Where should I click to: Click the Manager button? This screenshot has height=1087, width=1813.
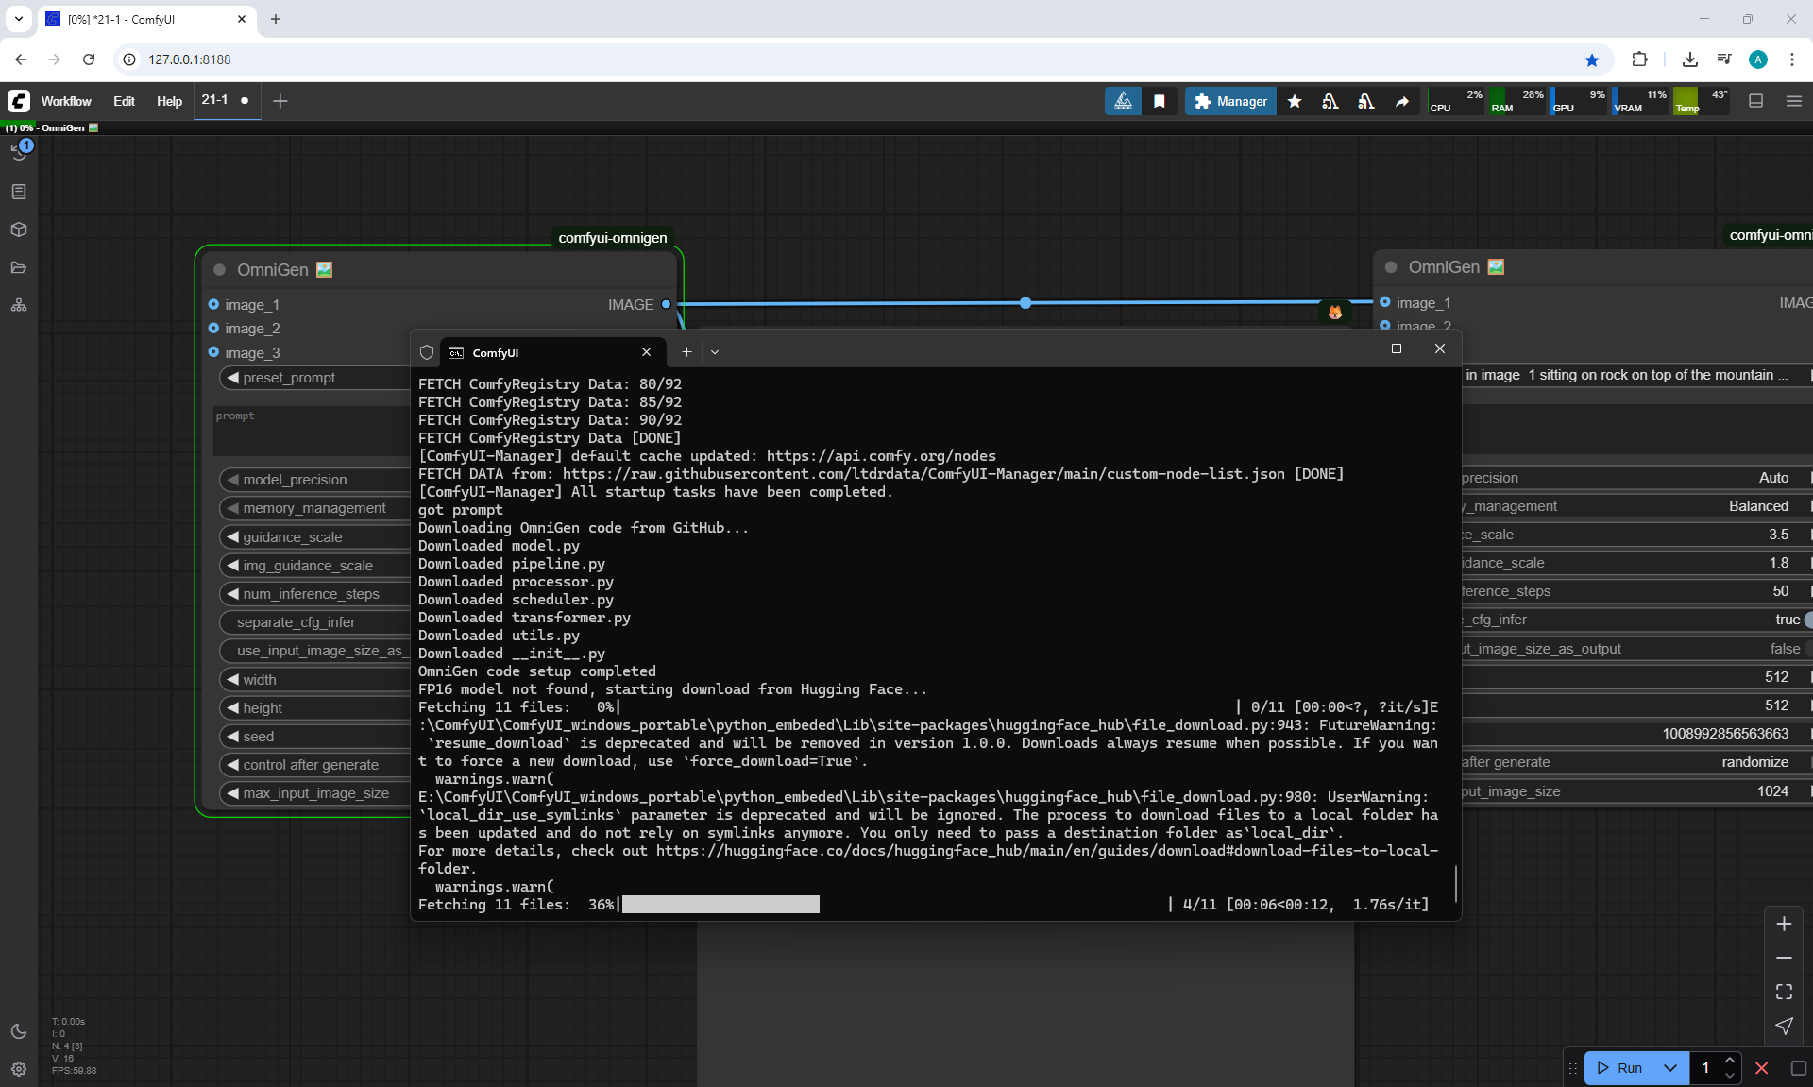pos(1230,101)
